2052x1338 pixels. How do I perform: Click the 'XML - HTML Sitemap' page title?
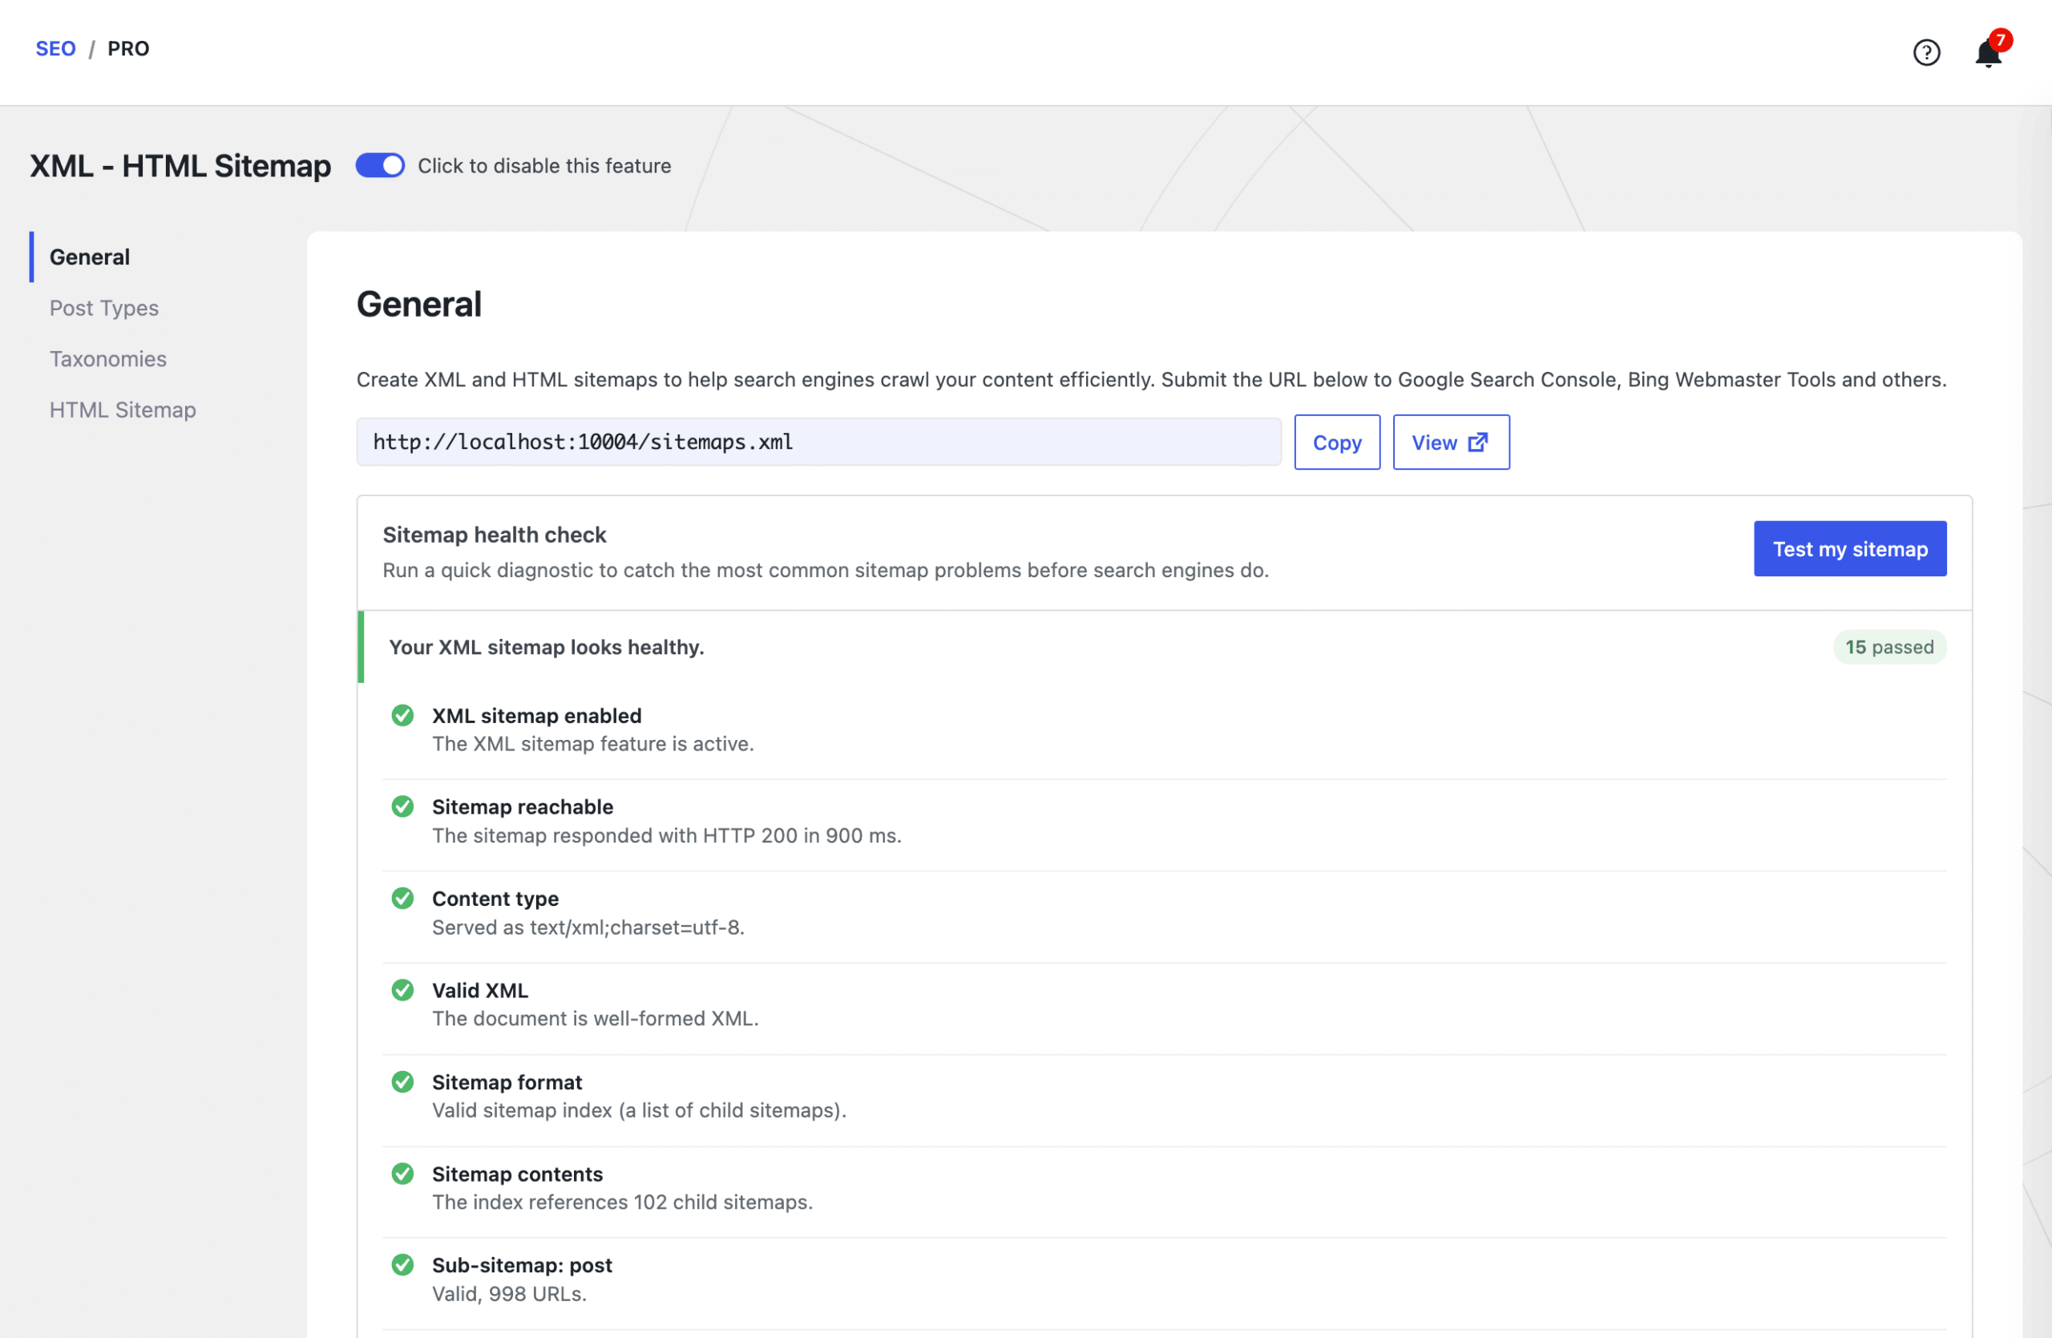[180, 165]
